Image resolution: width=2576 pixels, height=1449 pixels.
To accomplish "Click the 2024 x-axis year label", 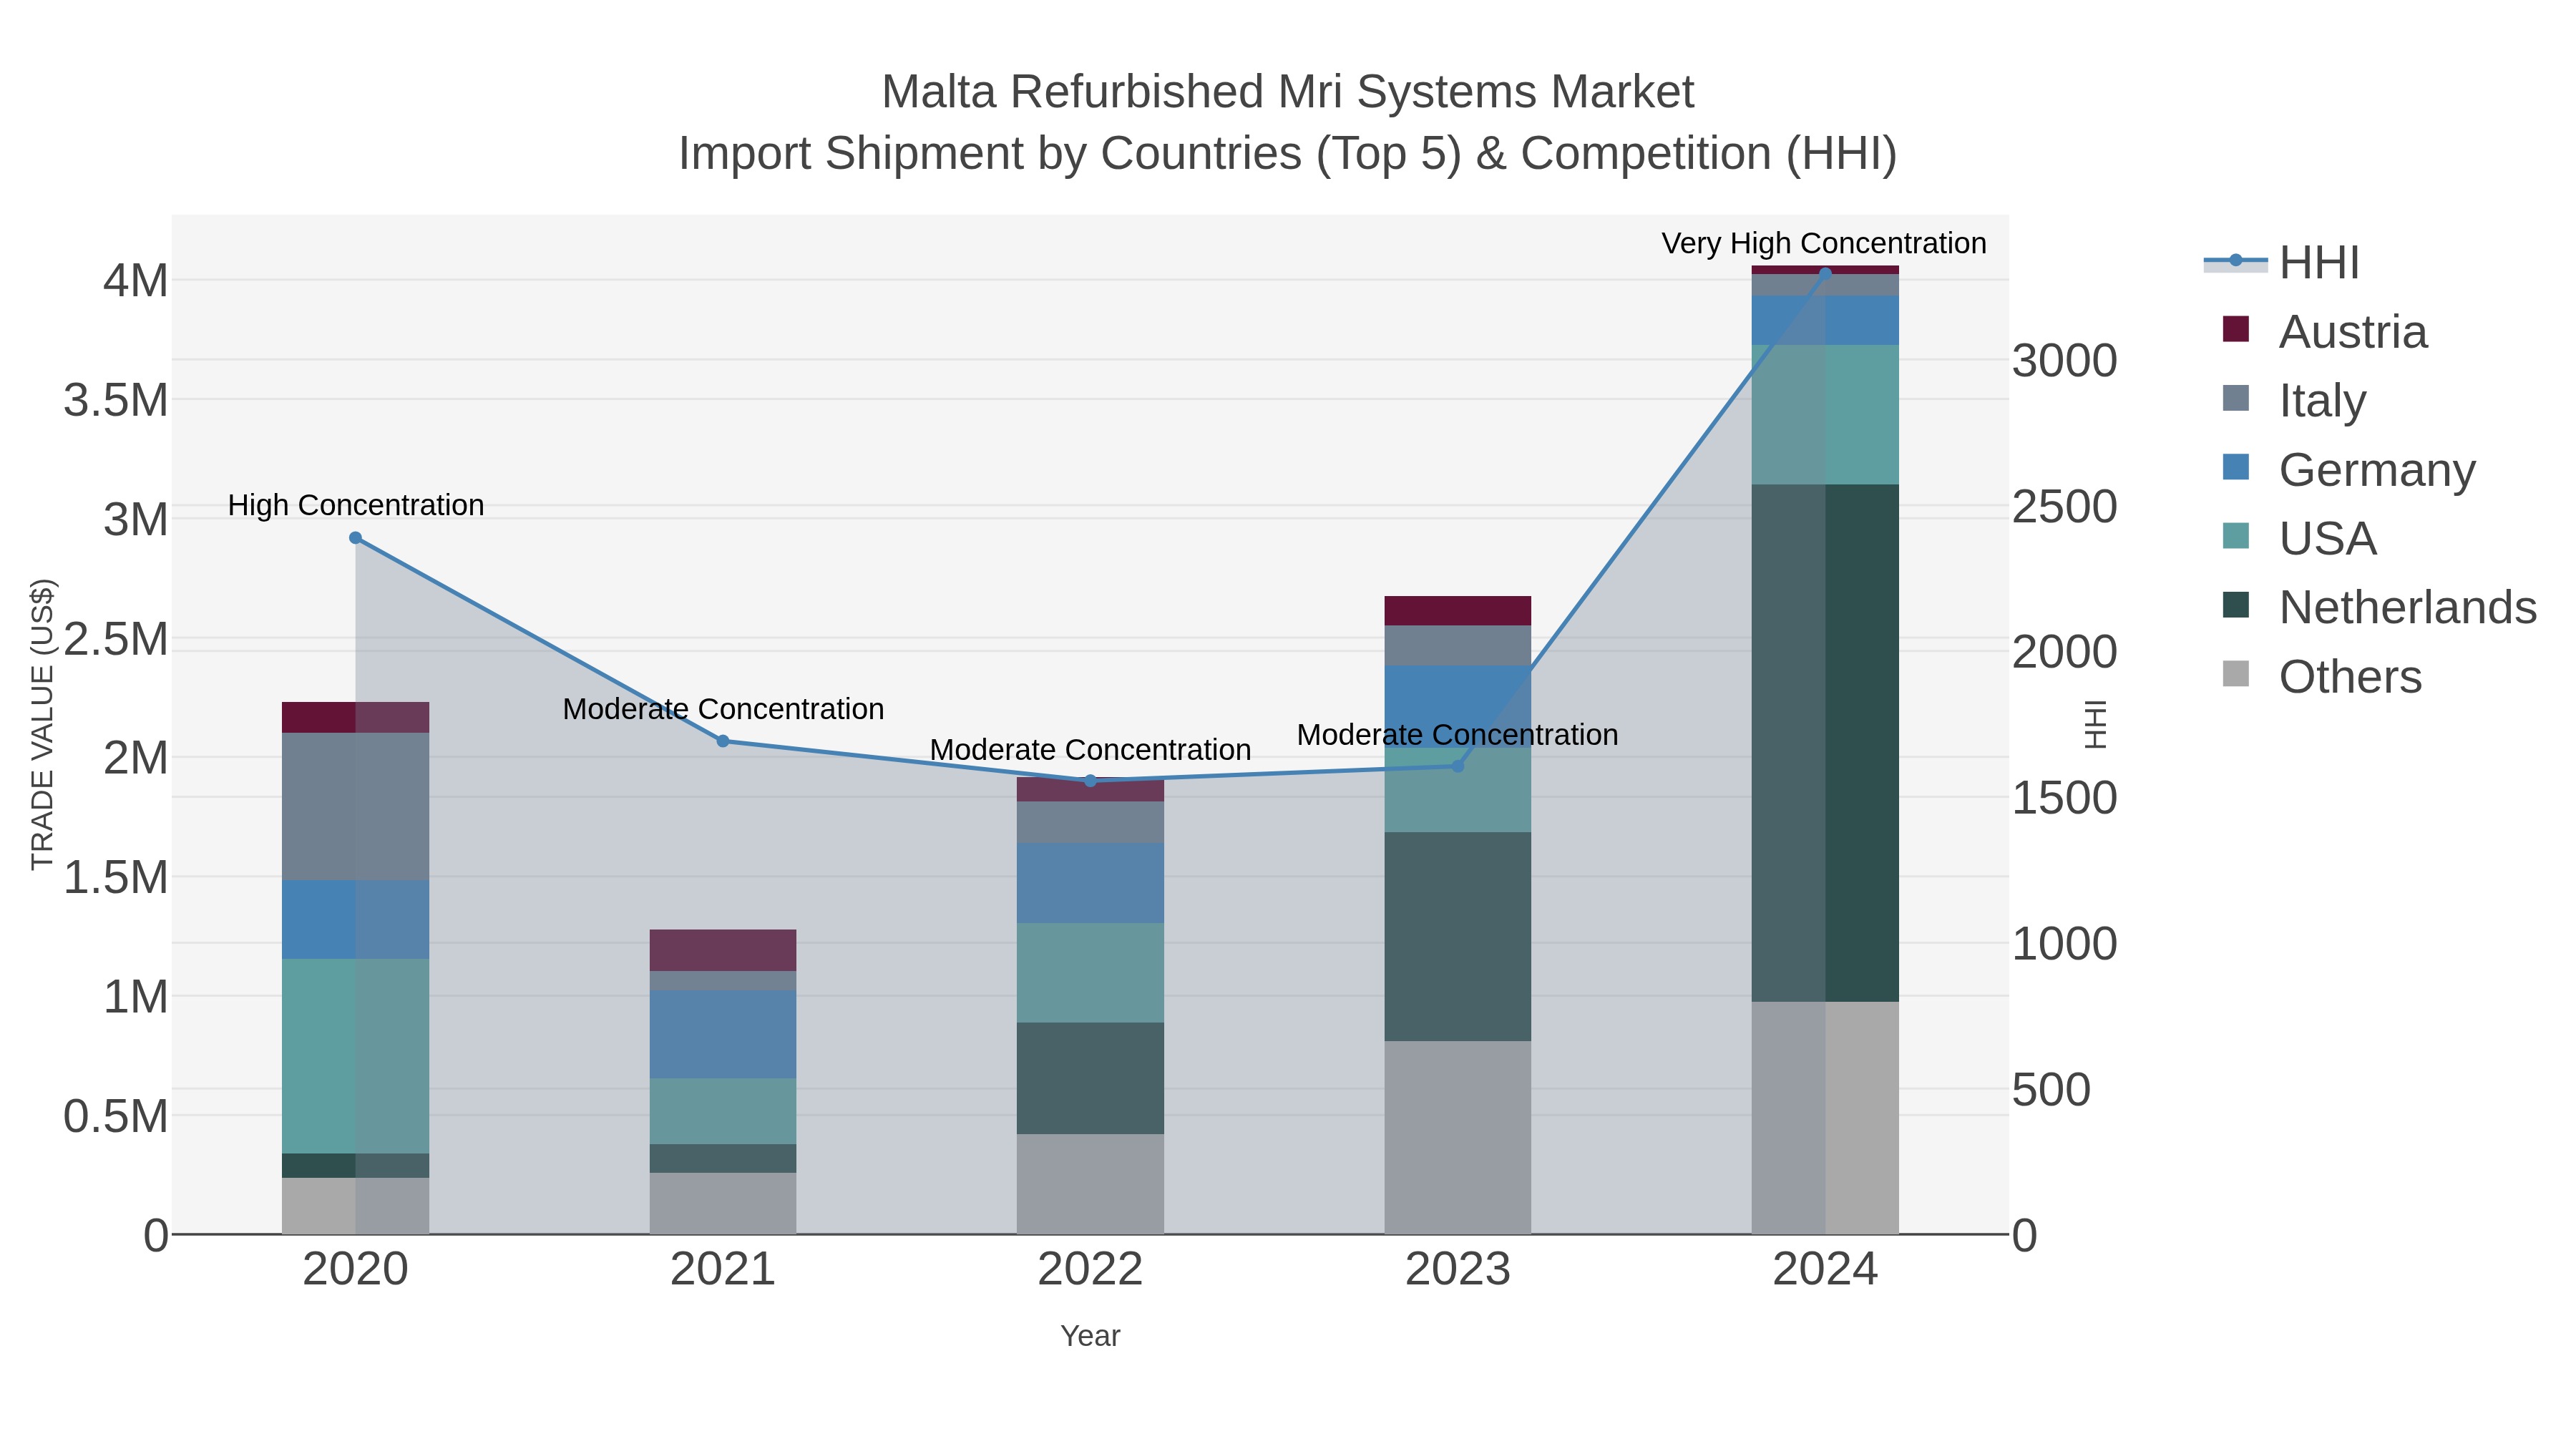I will tap(1825, 1270).
